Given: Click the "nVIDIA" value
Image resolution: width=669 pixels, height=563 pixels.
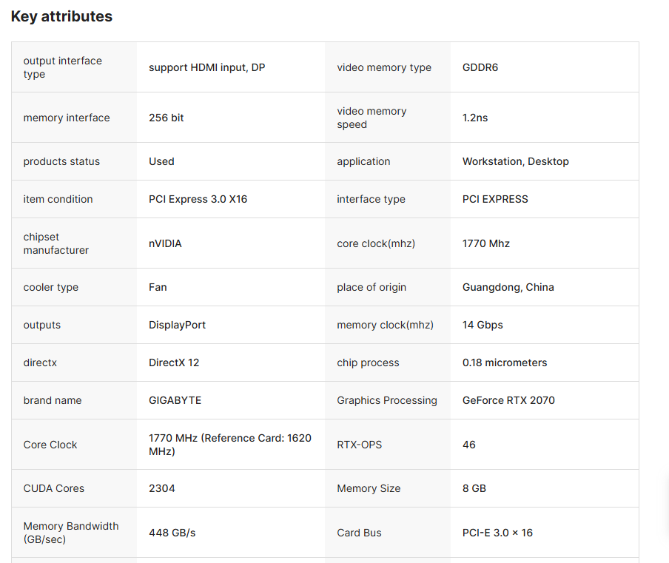Looking at the screenshot, I should point(165,243).
